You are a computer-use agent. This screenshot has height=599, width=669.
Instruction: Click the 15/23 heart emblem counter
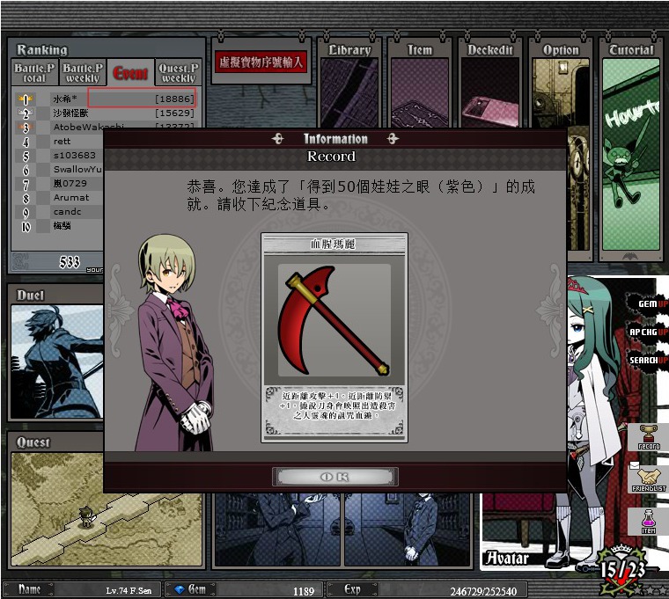tap(622, 570)
